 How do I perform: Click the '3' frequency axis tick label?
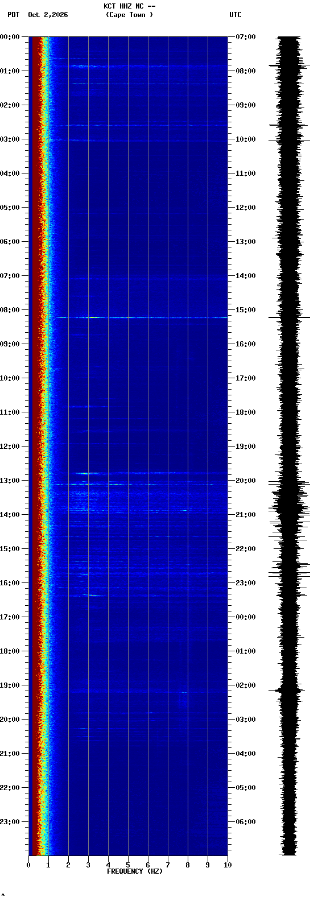(x=88, y=865)
